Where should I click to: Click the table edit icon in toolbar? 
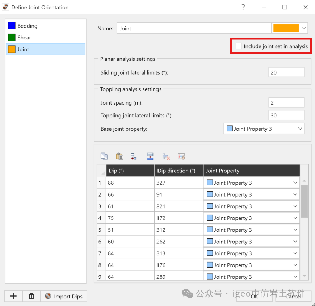181,156
